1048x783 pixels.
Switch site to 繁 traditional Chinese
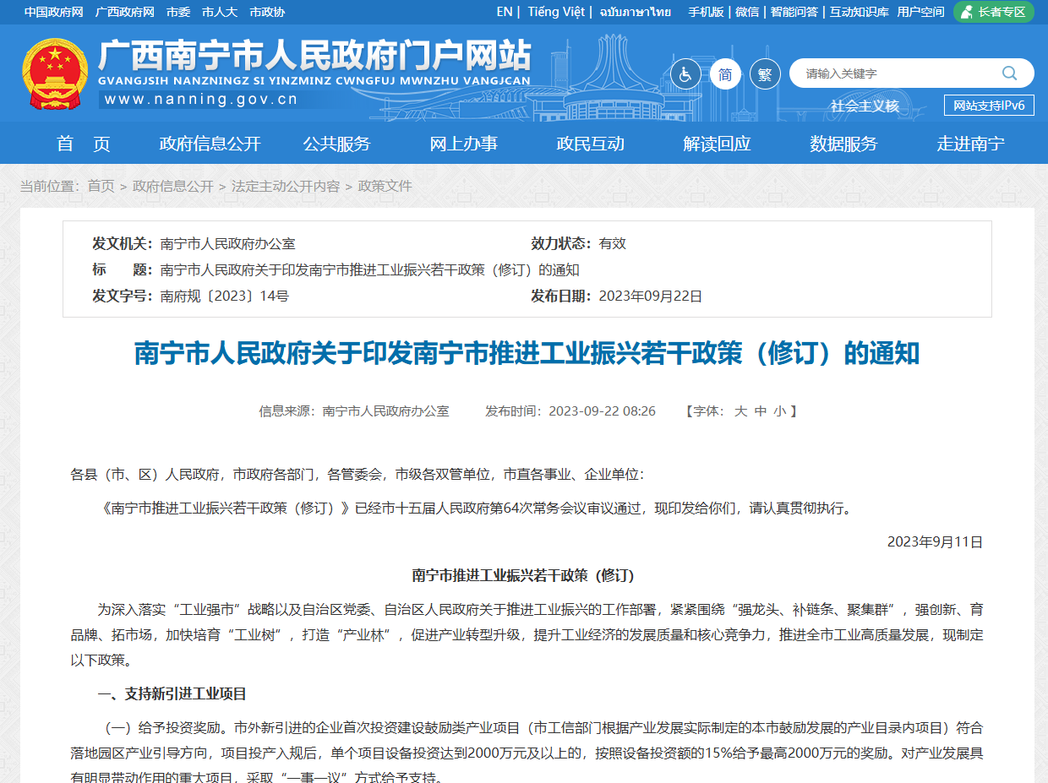[765, 73]
